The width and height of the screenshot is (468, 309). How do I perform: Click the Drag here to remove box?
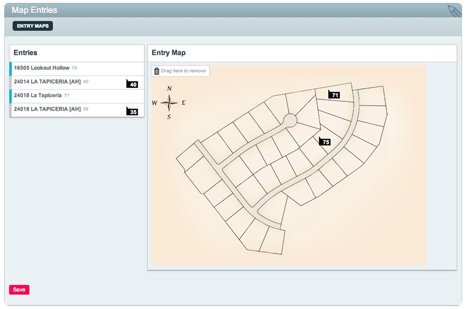click(181, 71)
